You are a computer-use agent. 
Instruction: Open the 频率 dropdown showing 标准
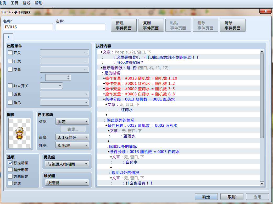(72, 145)
